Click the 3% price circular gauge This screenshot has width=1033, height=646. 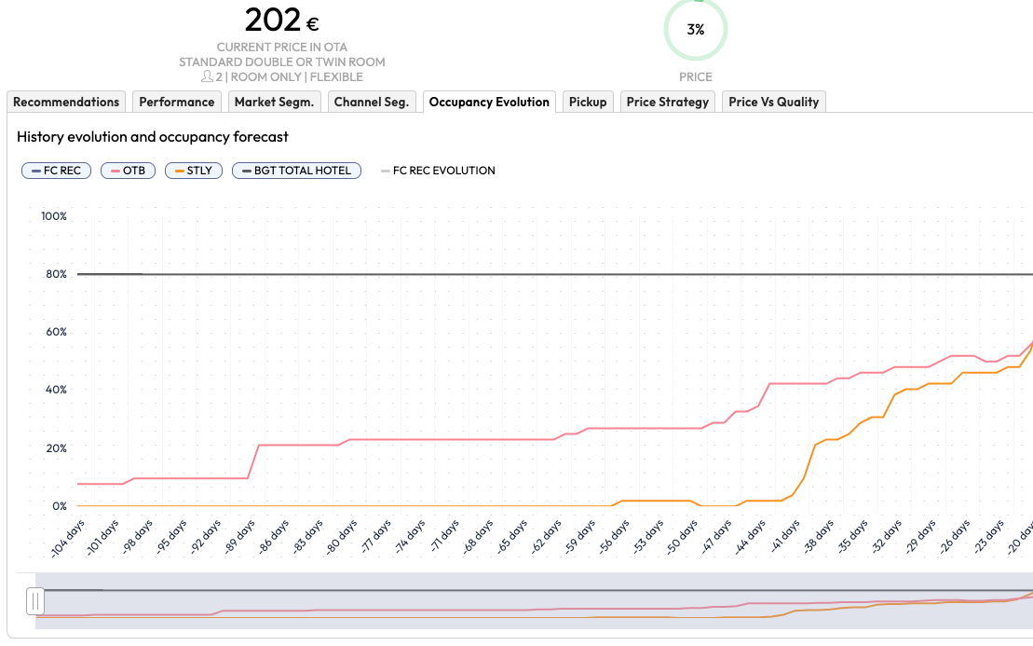(695, 30)
